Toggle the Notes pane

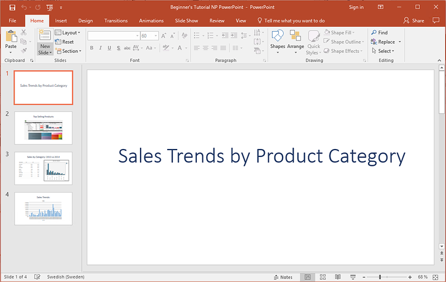point(283,277)
